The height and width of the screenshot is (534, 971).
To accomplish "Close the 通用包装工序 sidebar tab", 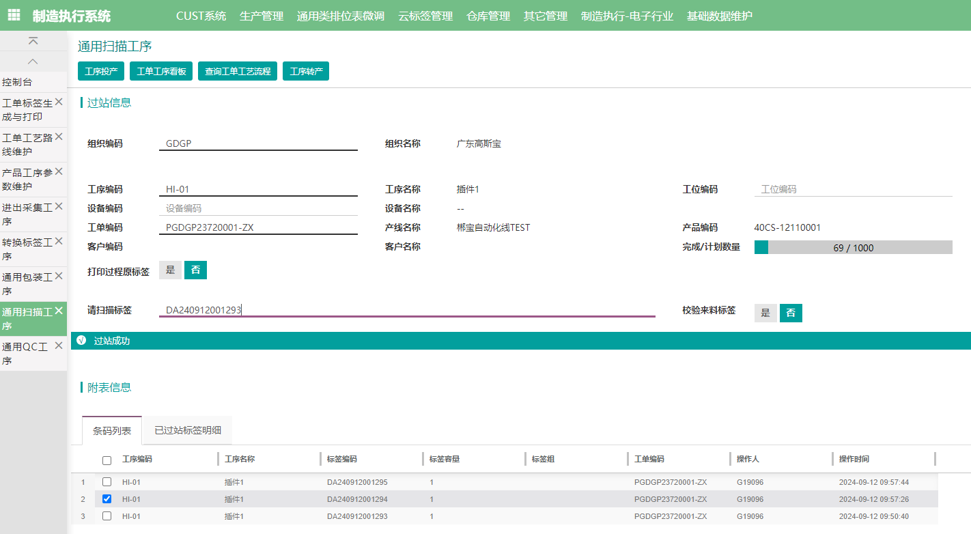I will pos(59,276).
